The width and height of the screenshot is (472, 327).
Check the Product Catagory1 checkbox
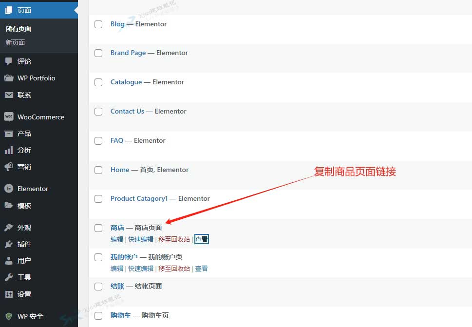(x=98, y=199)
